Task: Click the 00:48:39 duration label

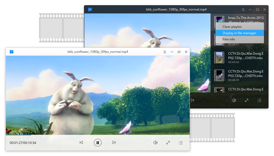Action: click(233, 80)
